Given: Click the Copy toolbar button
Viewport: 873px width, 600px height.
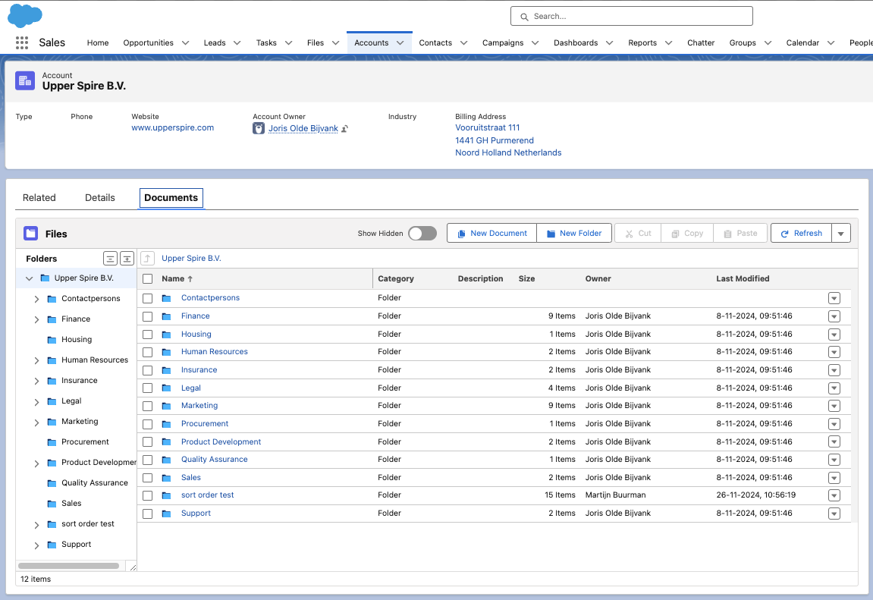Looking at the screenshot, I should coord(687,233).
